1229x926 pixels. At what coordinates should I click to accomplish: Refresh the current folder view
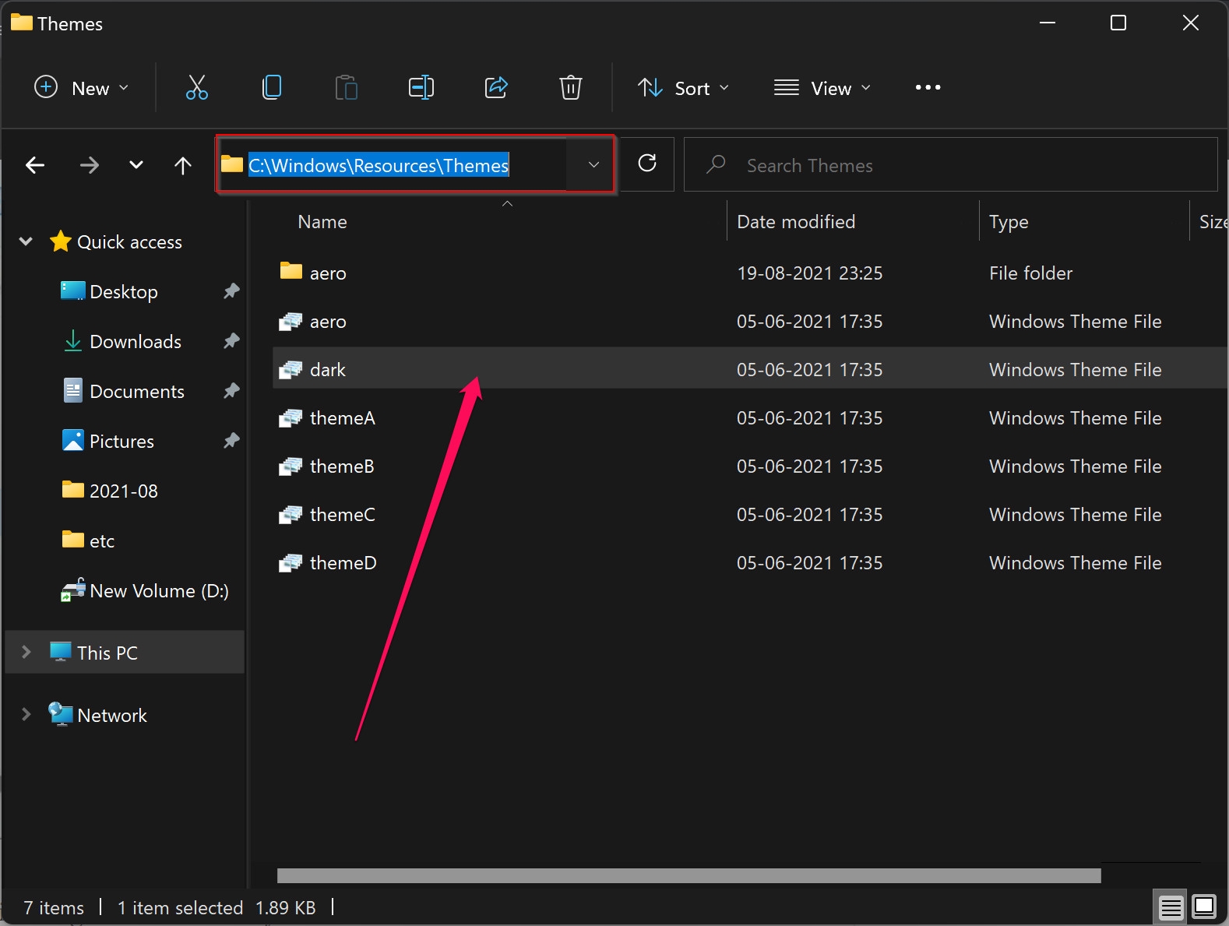coord(647,164)
